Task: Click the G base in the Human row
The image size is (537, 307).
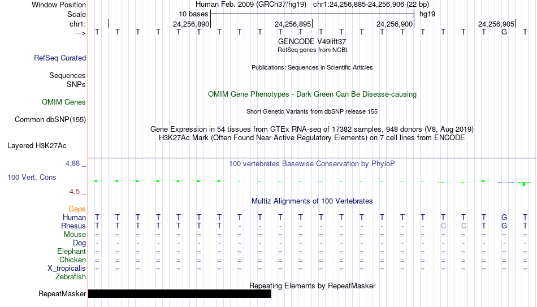Action: point(504,217)
